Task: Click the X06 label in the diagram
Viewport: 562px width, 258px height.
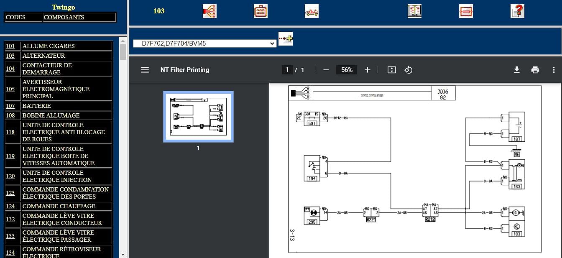Action: click(x=443, y=92)
